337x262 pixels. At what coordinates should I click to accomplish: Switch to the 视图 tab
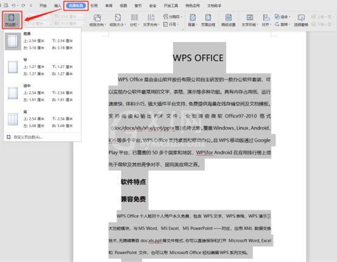coord(123,5)
